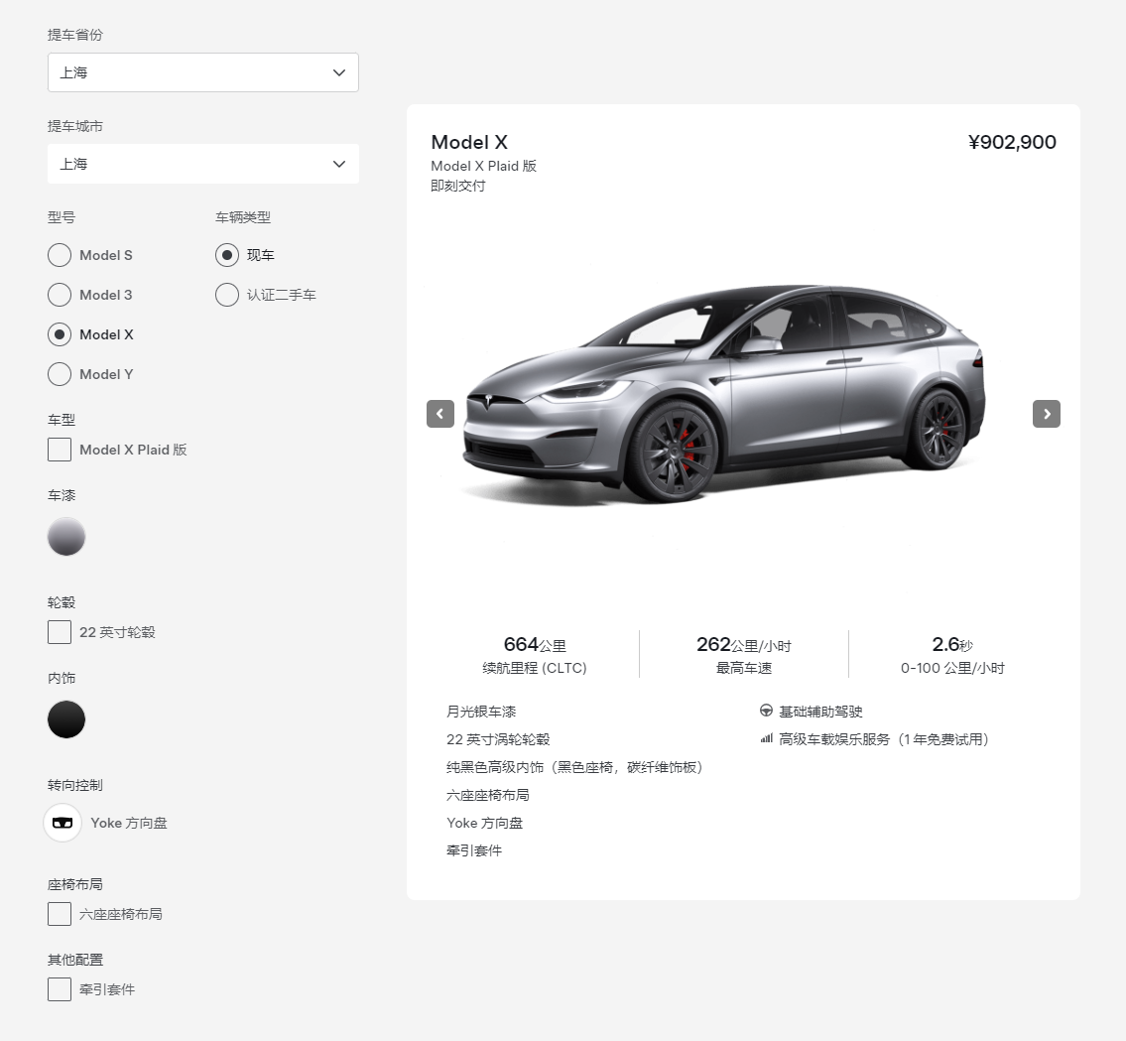Select the Model Y model filter
1126x1041 pixels.
[x=60, y=374]
